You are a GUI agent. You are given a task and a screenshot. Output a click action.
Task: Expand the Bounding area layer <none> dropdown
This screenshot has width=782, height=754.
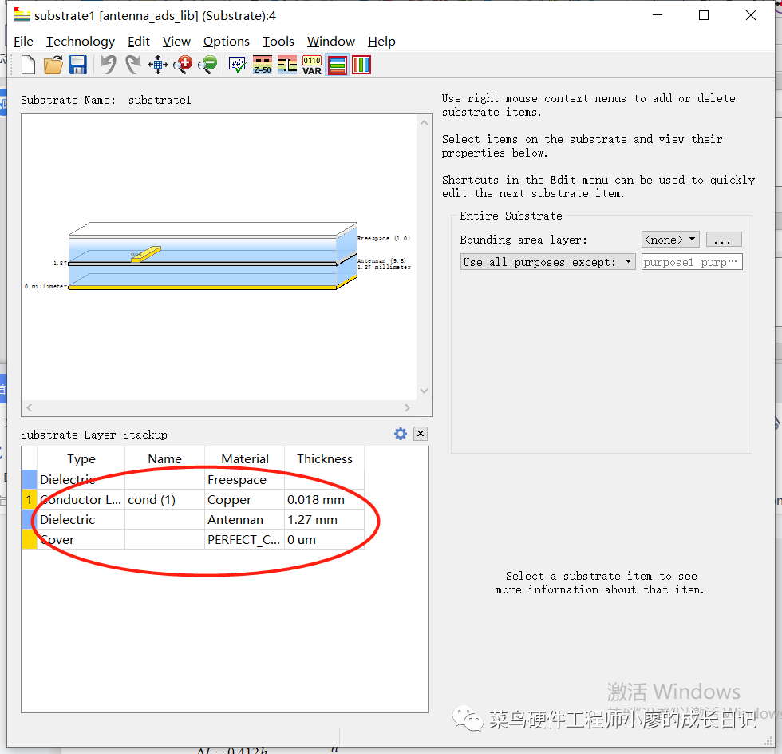670,240
